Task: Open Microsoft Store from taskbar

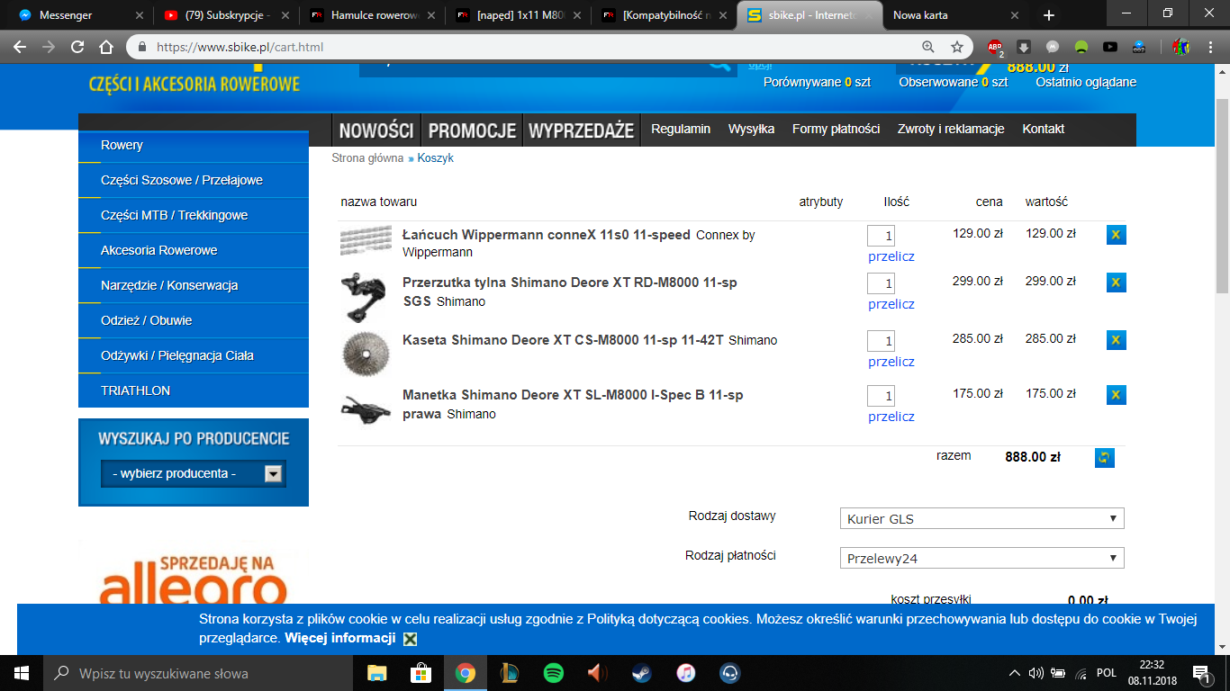Action: pos(421,672)
